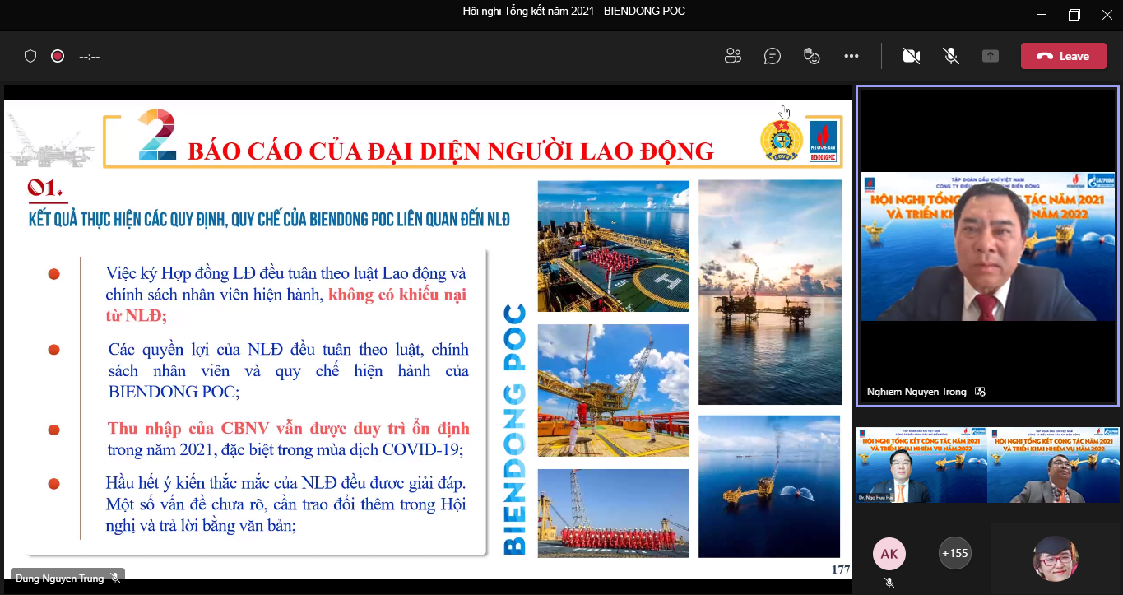This screenshot has width=1123, height=595.
Task: Click the red recording indicator
Action: coord(58,56)
